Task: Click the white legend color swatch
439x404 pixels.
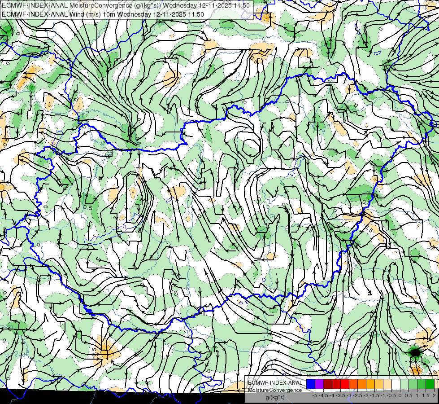Action: coord(396,384)
